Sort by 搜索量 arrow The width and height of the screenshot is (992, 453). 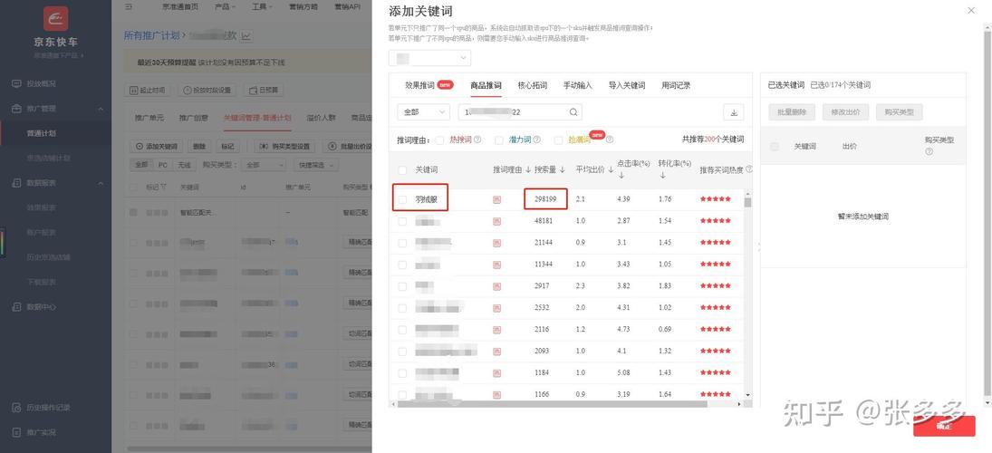pos(562,169)
